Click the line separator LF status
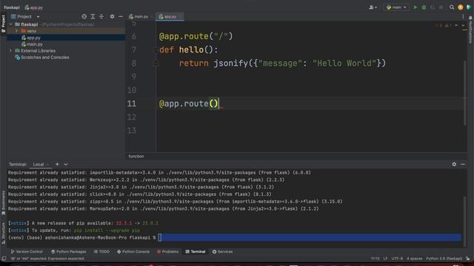This screenshot has height=266, width=474. [385, 259]
